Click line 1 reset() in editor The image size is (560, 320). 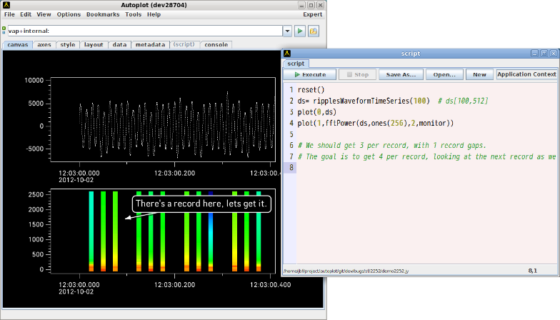[311, 90]
